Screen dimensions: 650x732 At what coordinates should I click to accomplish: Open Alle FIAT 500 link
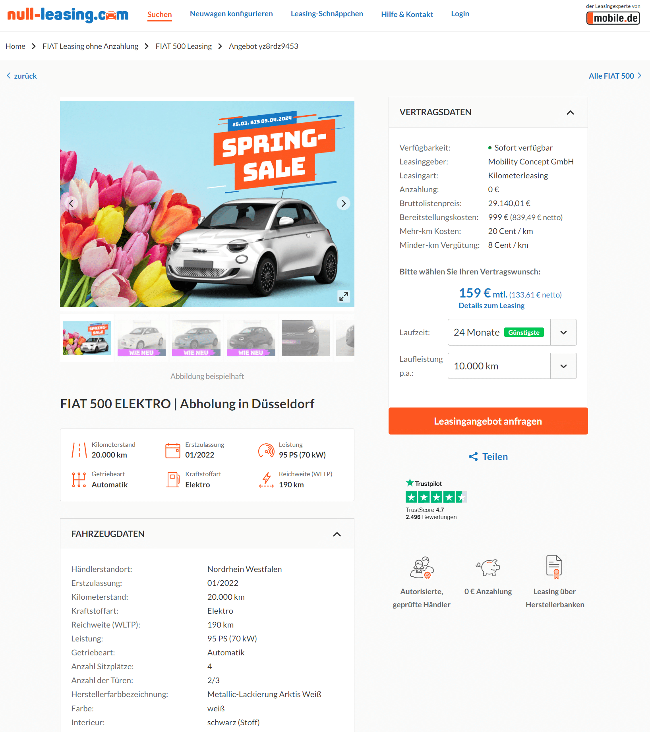click(615, 76)
